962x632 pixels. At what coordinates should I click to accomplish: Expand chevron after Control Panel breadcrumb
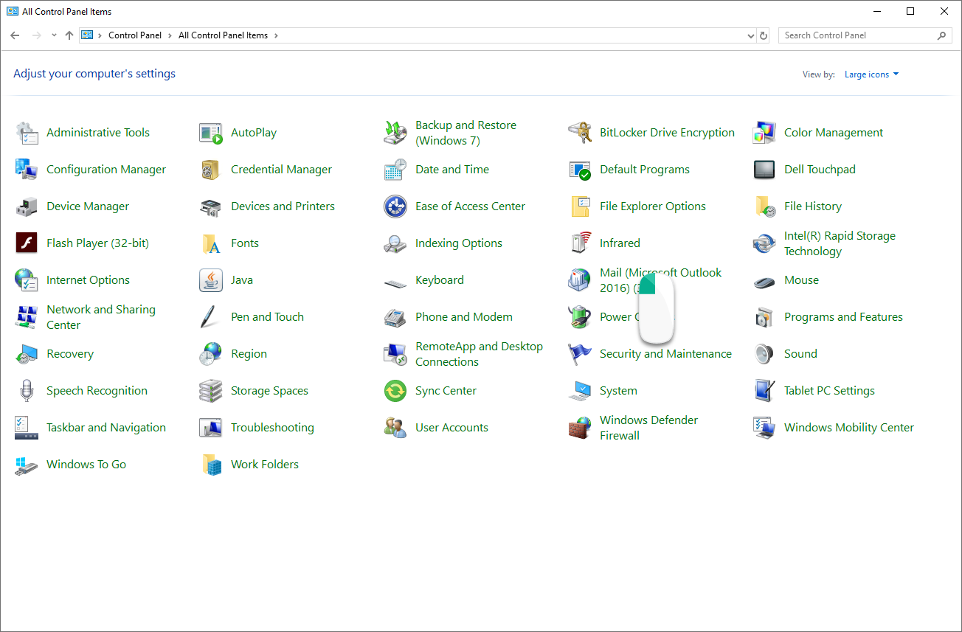(170, 35)
